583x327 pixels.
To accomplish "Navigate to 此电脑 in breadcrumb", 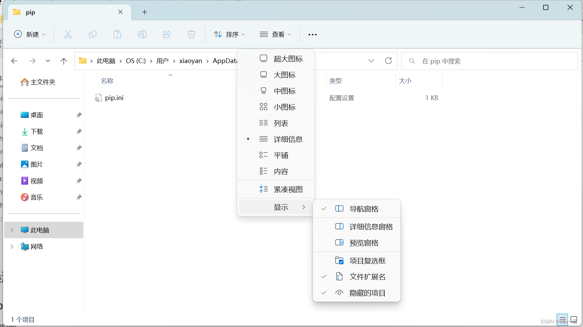I will [106, 61].
